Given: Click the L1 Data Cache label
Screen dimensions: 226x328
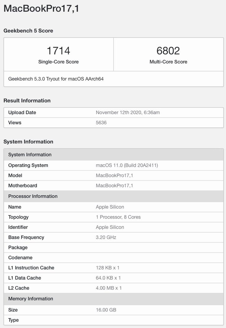Looking at the screenshot, I should pos(25,278).
